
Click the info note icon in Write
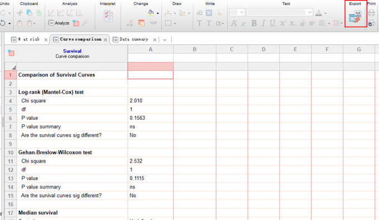coord(218,13)
